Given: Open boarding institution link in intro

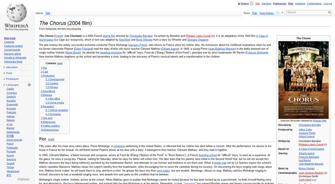Looking at the screenshot, I should (111, 53).
